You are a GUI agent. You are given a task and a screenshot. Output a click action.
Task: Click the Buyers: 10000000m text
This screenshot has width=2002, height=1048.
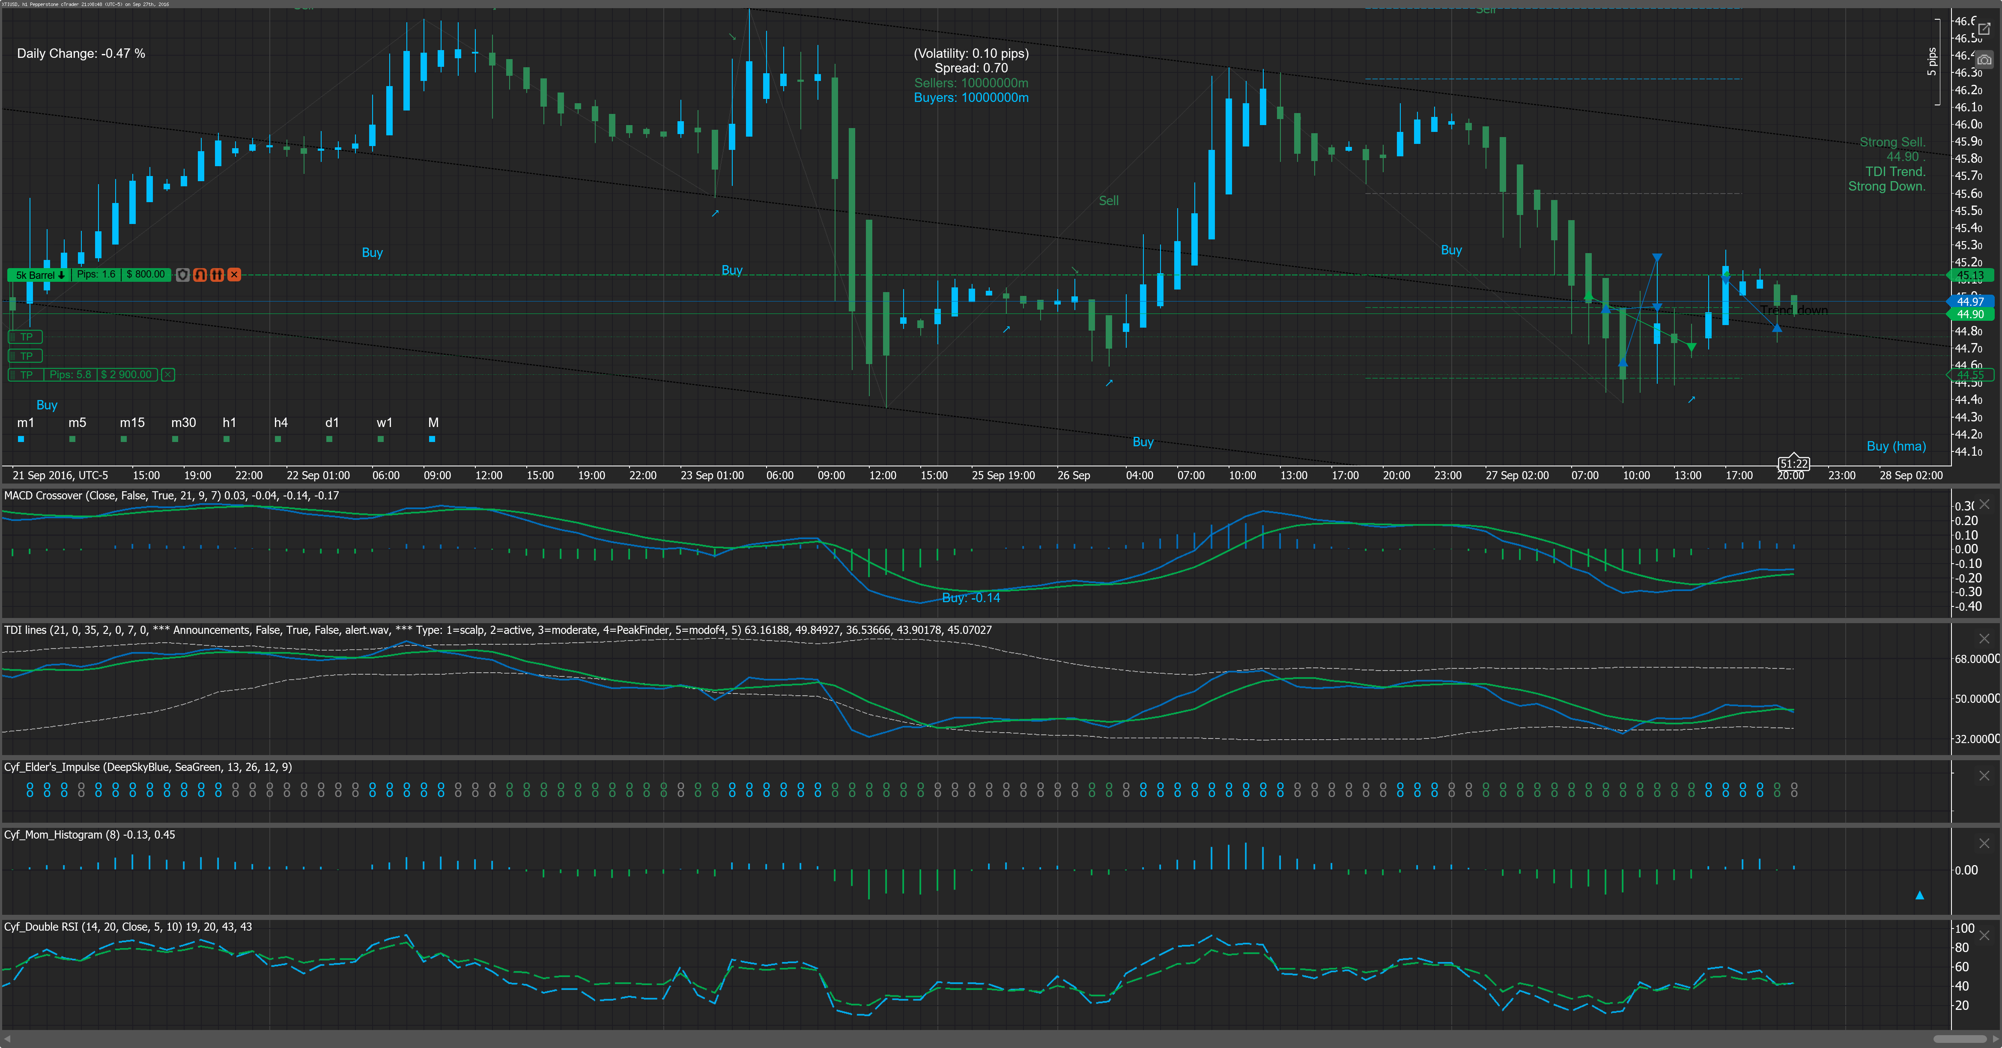(x=971, y=98)
